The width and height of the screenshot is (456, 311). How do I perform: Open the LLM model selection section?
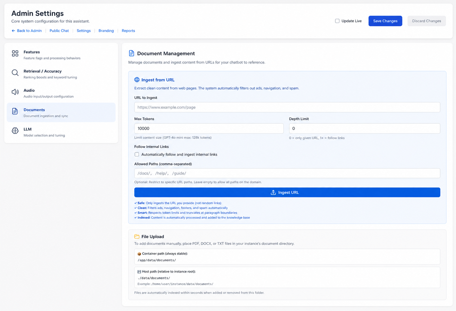tap(61, 132)
